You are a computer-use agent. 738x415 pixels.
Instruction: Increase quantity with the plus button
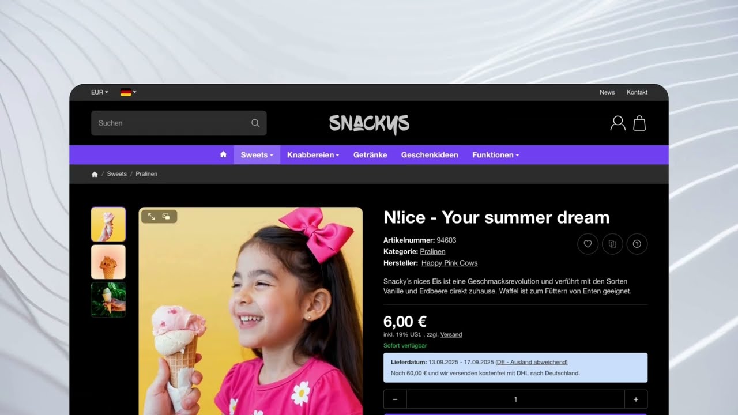coord(636,399)
